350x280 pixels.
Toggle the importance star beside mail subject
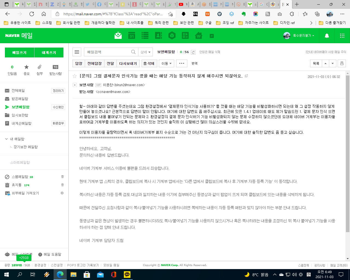75,76
